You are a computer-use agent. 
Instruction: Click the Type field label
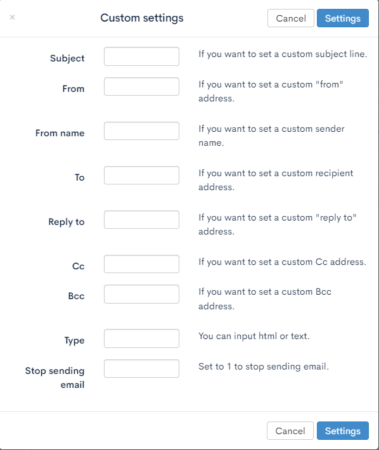pyautogui.click(x=74, y=340)
